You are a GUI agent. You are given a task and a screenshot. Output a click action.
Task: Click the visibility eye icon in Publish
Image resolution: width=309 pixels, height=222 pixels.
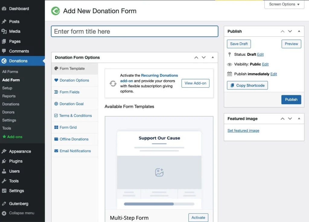pos(230,64)
